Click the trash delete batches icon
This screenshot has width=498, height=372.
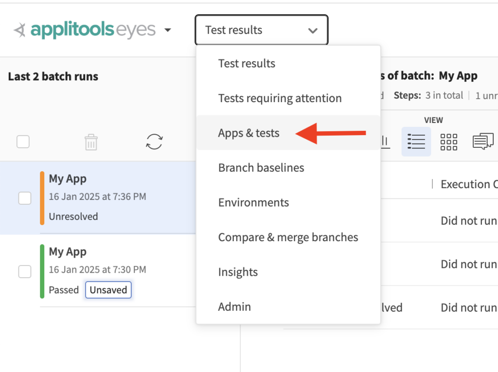[91, 142]
